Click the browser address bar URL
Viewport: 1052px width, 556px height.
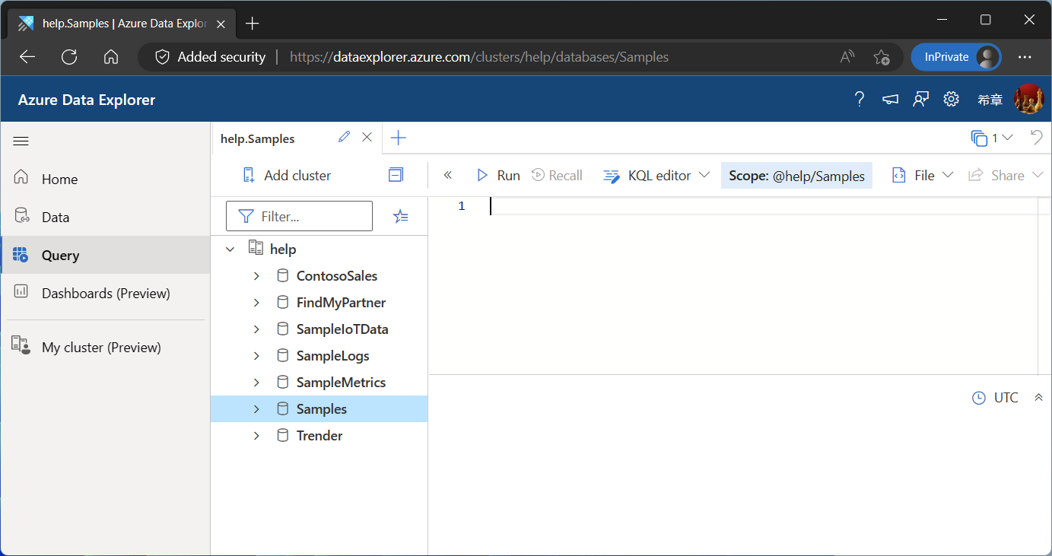click(479, 57)
